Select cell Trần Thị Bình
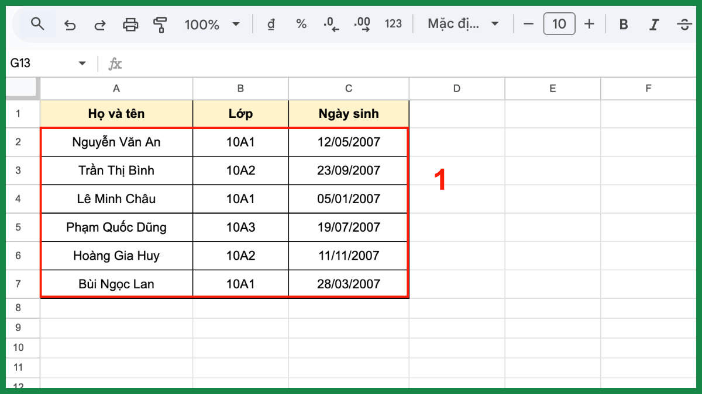This screenshot has height=394, width=702. click(x=116, y=170)
